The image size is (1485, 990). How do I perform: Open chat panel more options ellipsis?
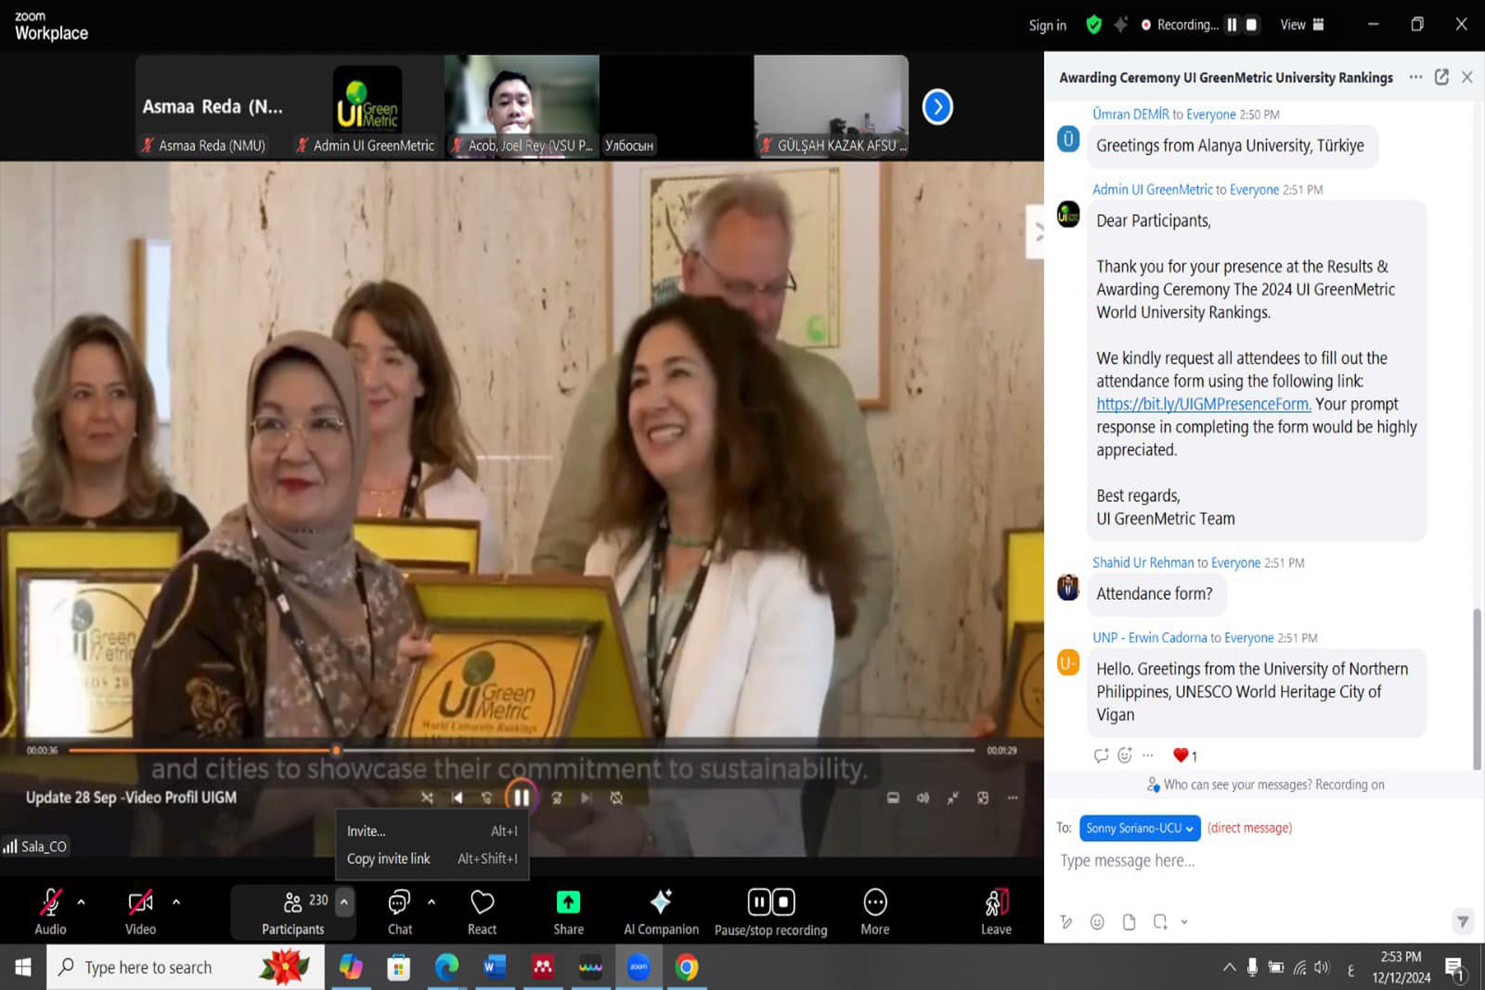coord(1415,77)
